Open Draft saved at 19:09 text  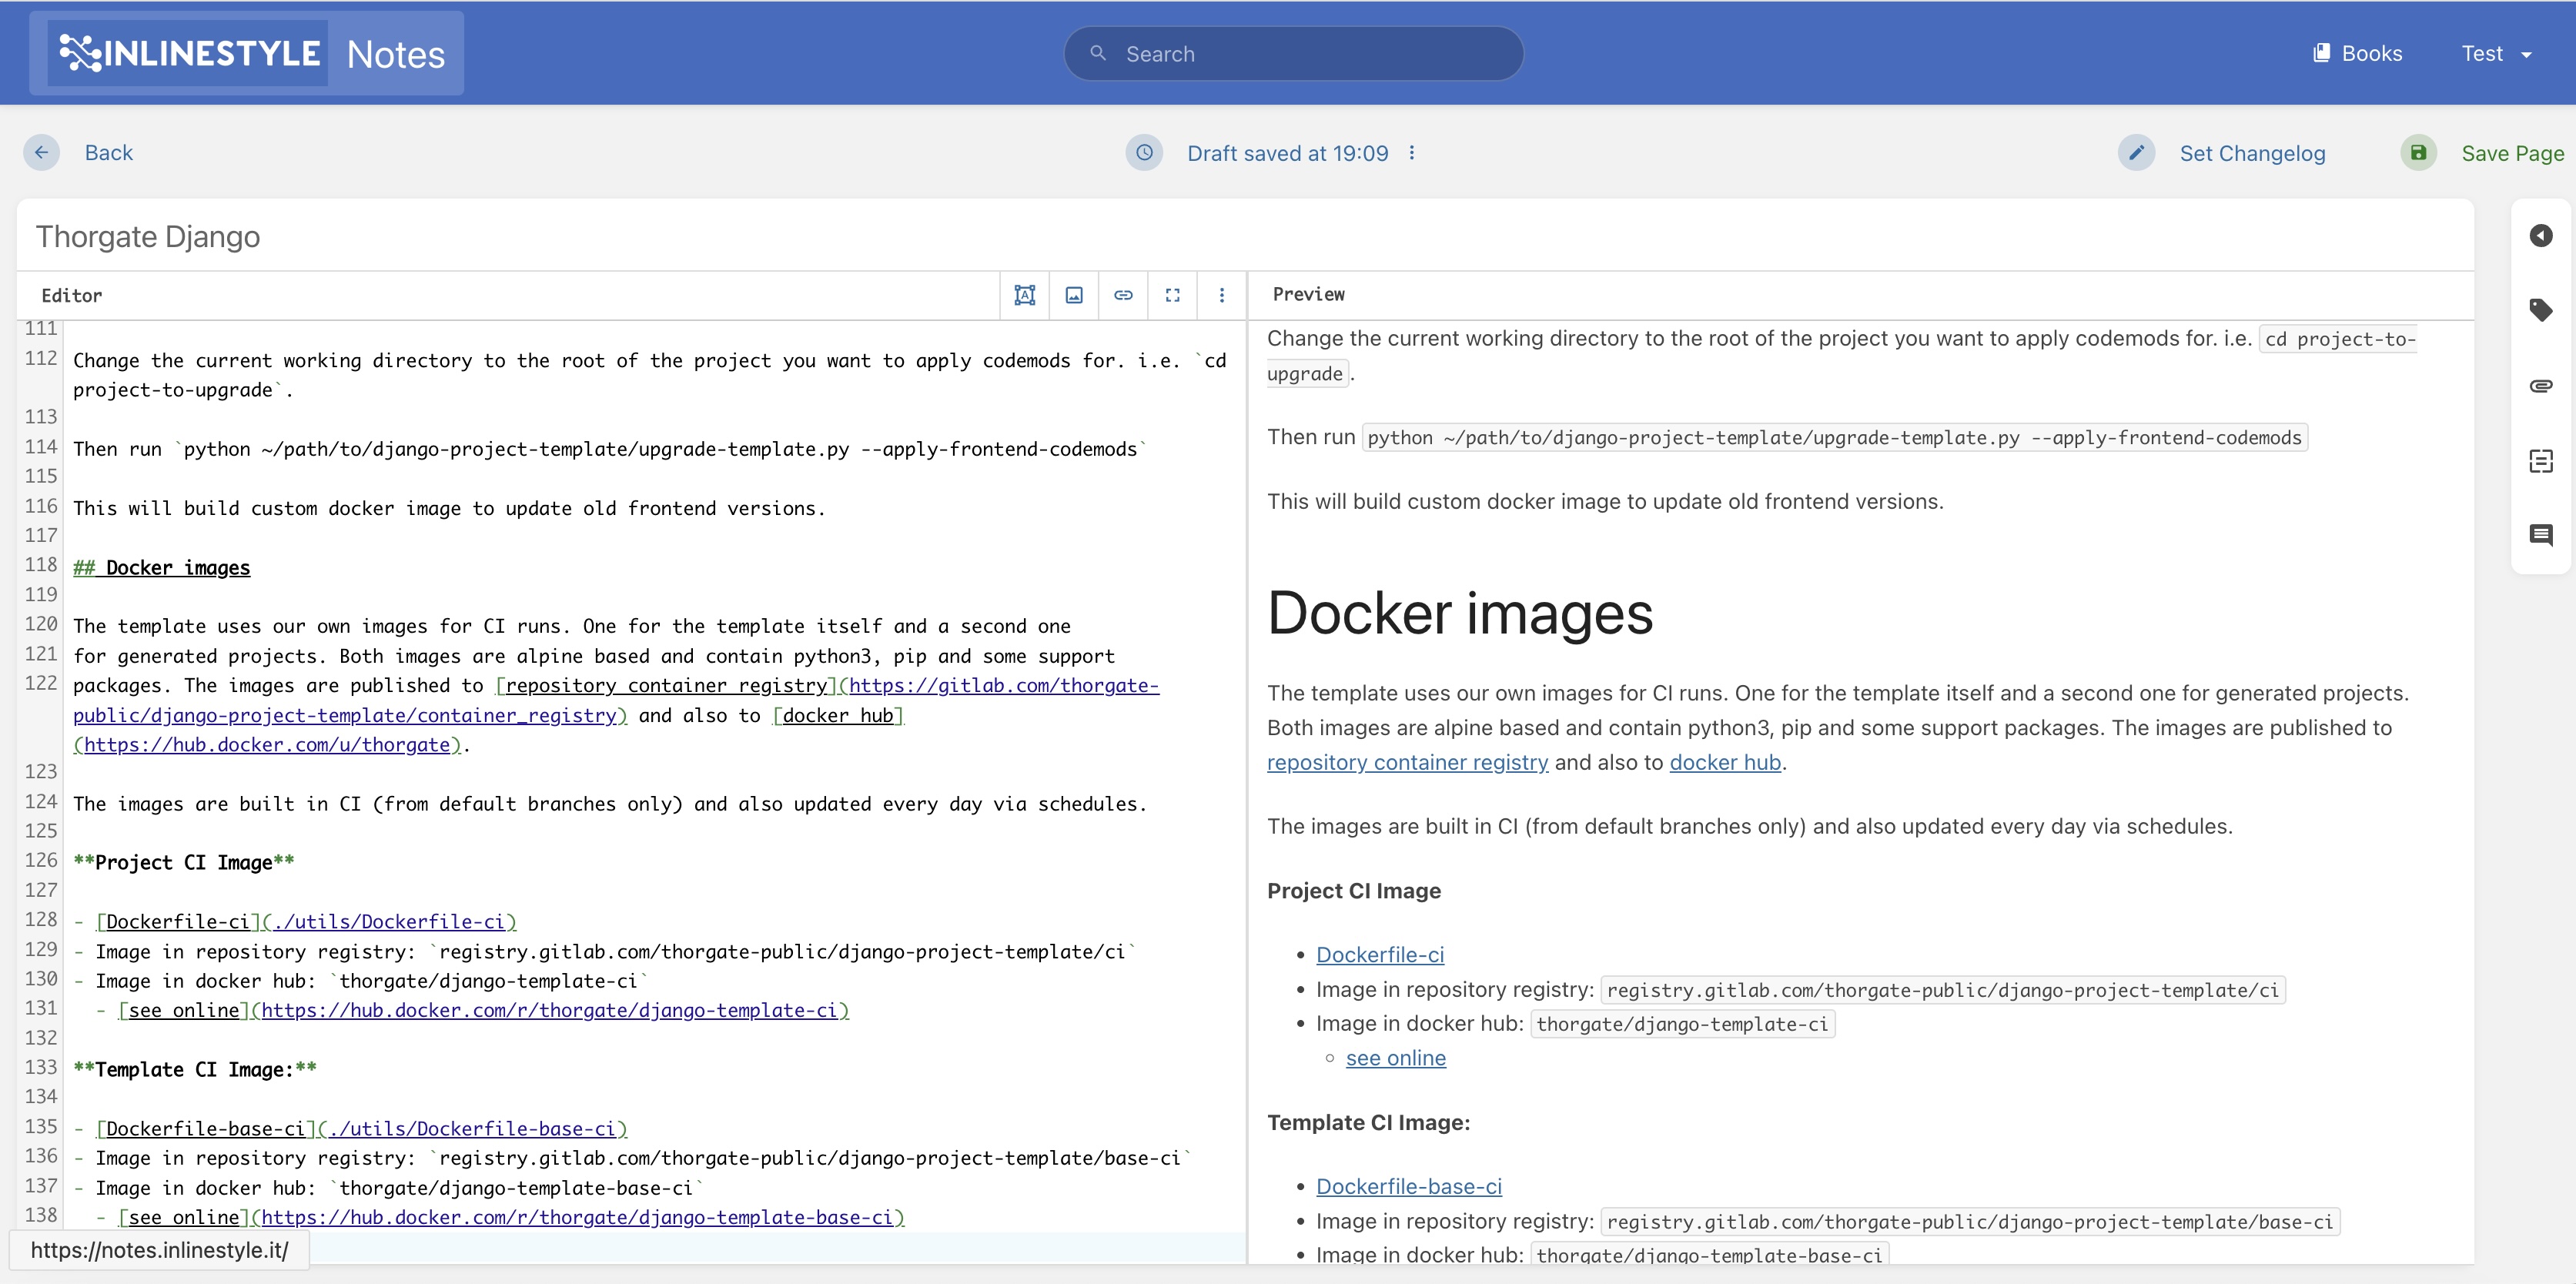1287,153
